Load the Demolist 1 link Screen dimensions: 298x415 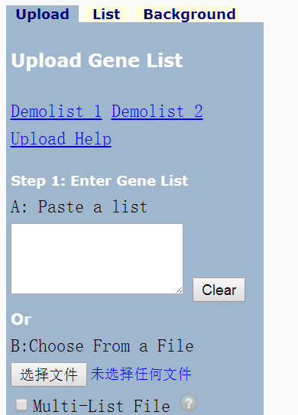[56, 111]
